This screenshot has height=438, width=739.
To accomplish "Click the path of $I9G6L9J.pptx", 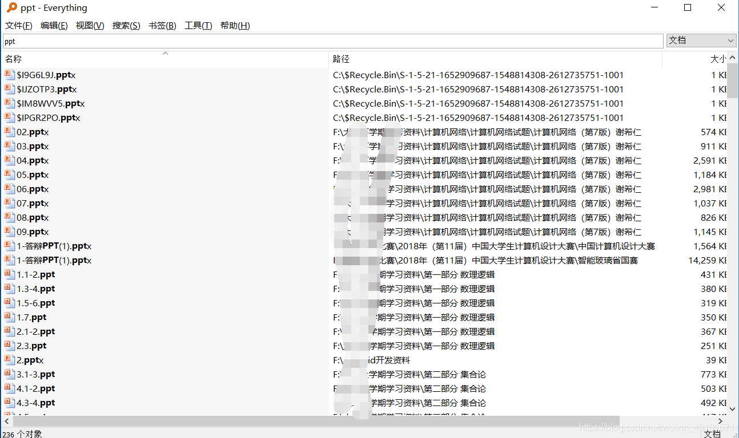I will click(x=478, y=75).
